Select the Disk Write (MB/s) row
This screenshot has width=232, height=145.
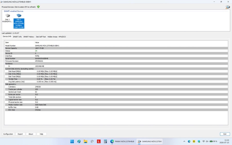(116, 74)
